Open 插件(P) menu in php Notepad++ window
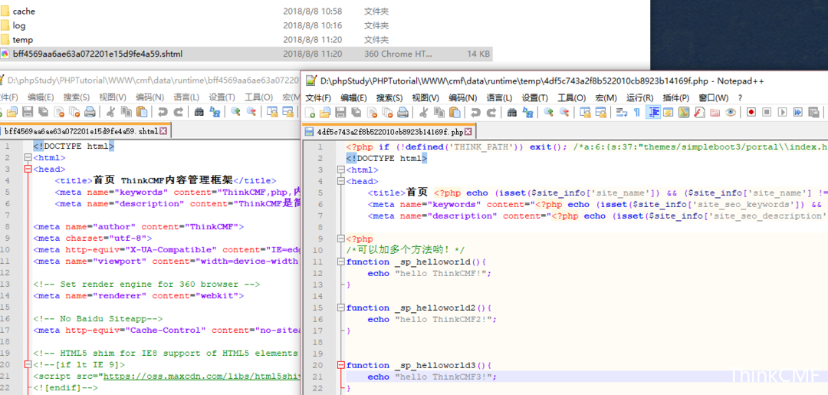This screenshot has height=395, width=828. pos(676,97)
